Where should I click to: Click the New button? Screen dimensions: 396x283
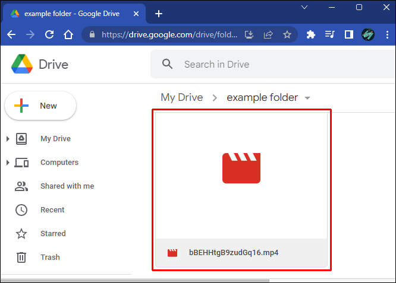(40, 106)
